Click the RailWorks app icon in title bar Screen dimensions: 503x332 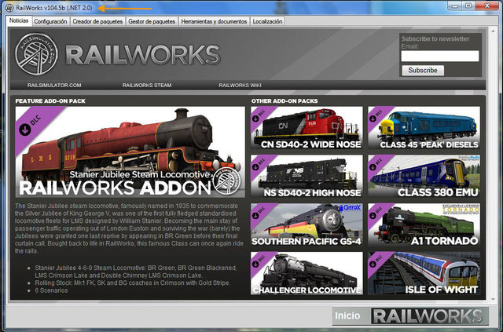point(9,7)
